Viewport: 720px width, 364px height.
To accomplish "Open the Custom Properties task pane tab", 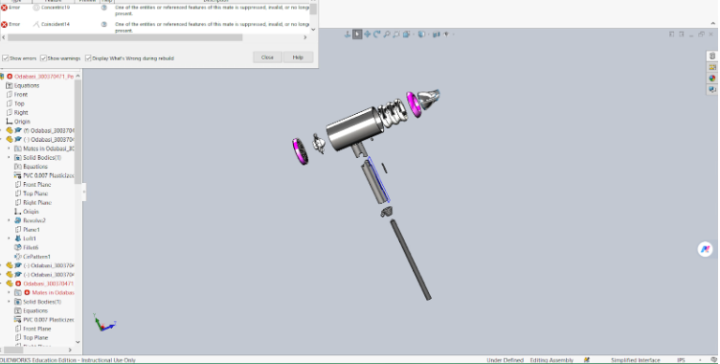I will [712, 90].
